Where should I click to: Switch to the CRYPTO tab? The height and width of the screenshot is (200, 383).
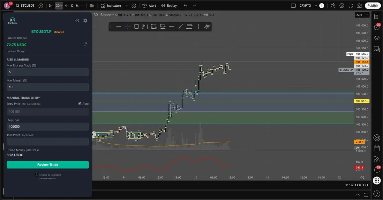tap(305, 5)
